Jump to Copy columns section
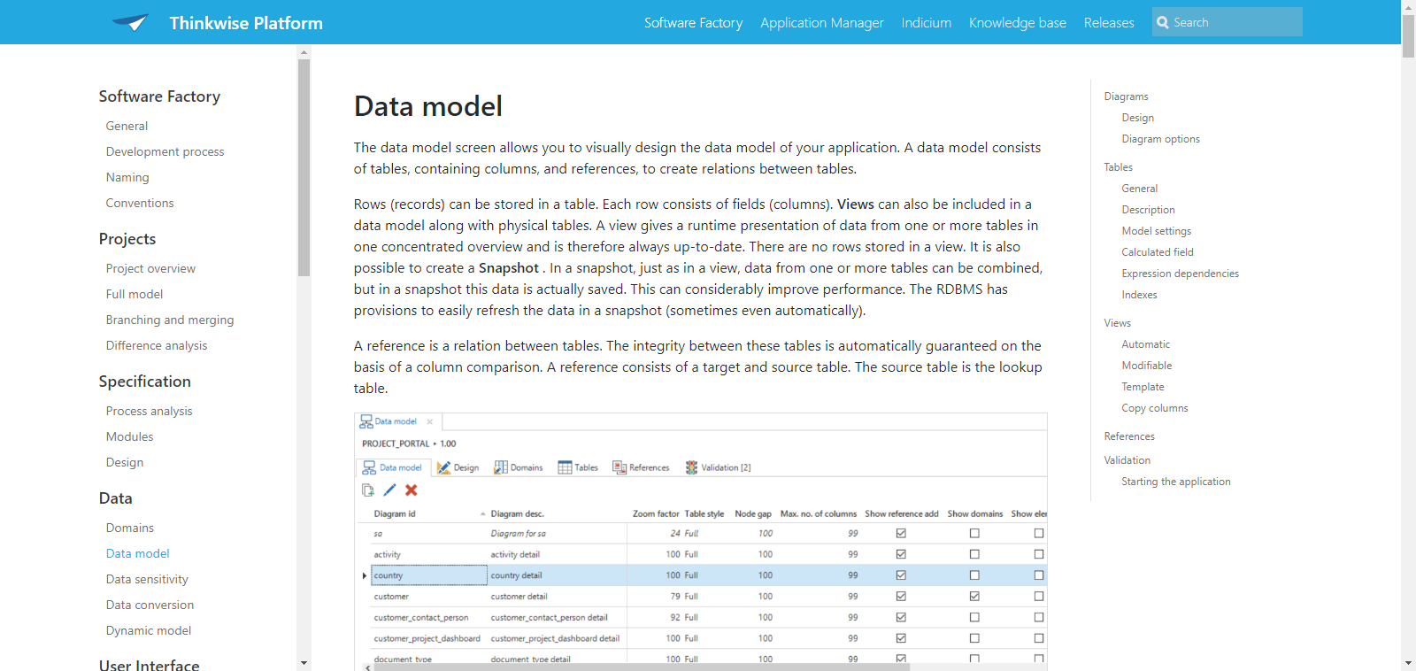 tap(1154, 408)
